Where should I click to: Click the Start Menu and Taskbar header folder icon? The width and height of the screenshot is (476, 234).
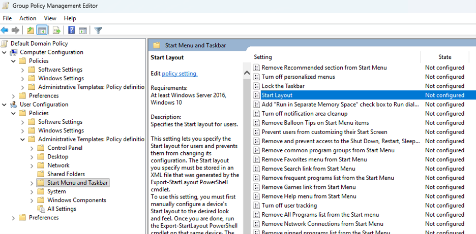[157, 46]
